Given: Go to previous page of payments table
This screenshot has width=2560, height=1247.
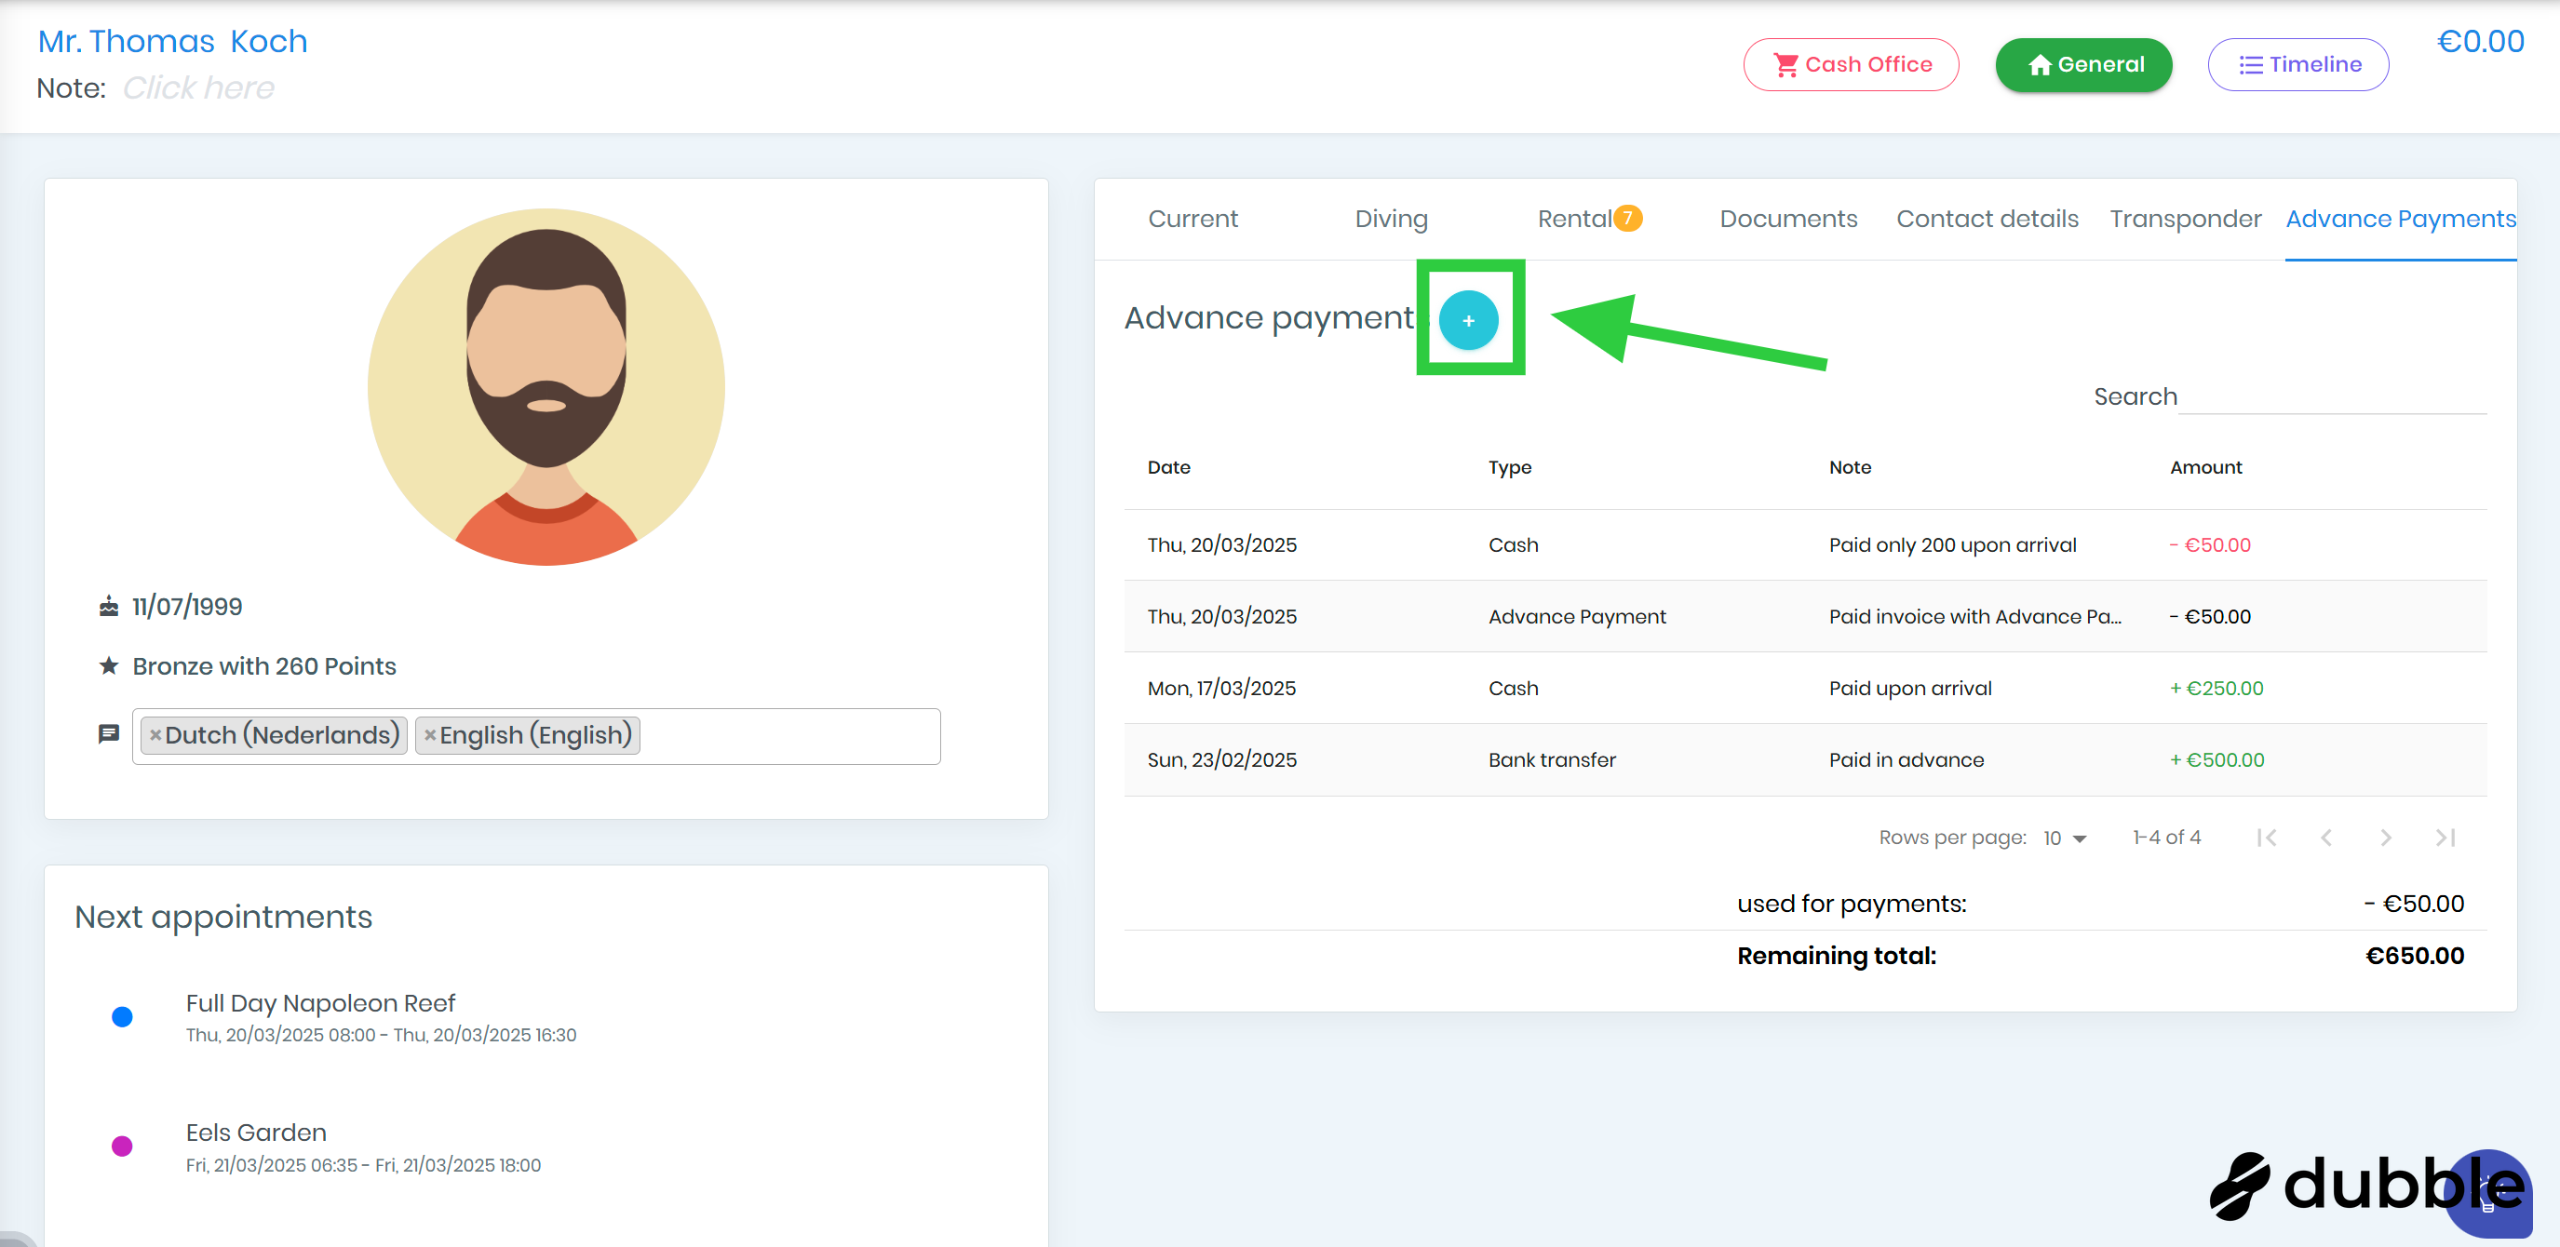Looking at the screenshot, I should coord(2325,838).
